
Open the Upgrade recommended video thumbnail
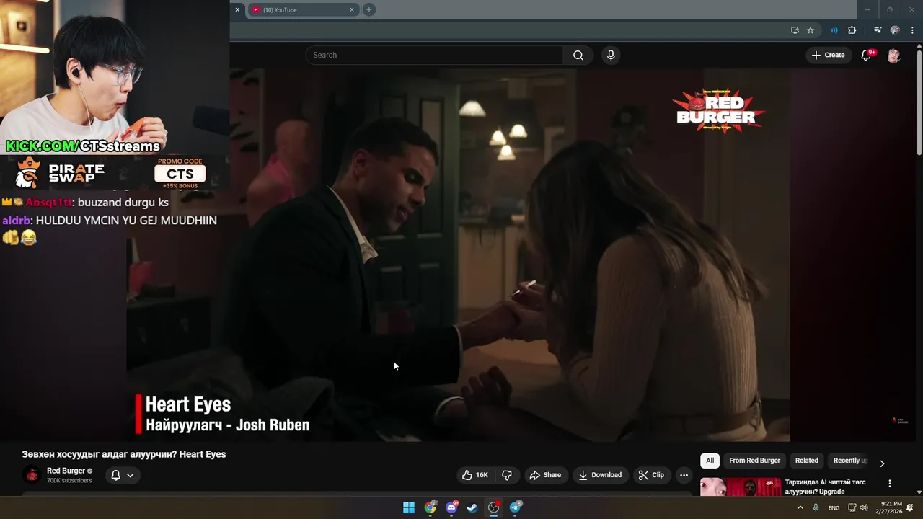point(740,487)
